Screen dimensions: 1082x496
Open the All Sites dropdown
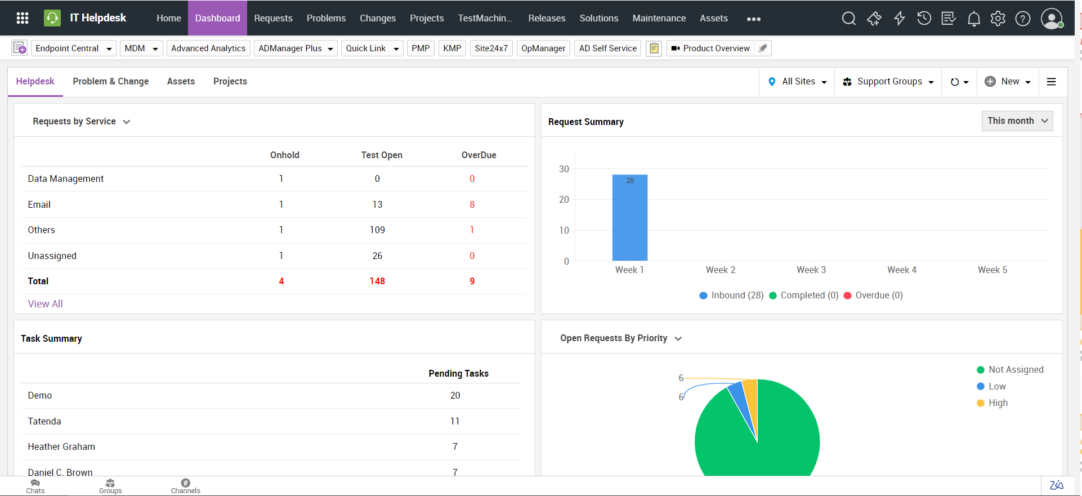point(798,82)
